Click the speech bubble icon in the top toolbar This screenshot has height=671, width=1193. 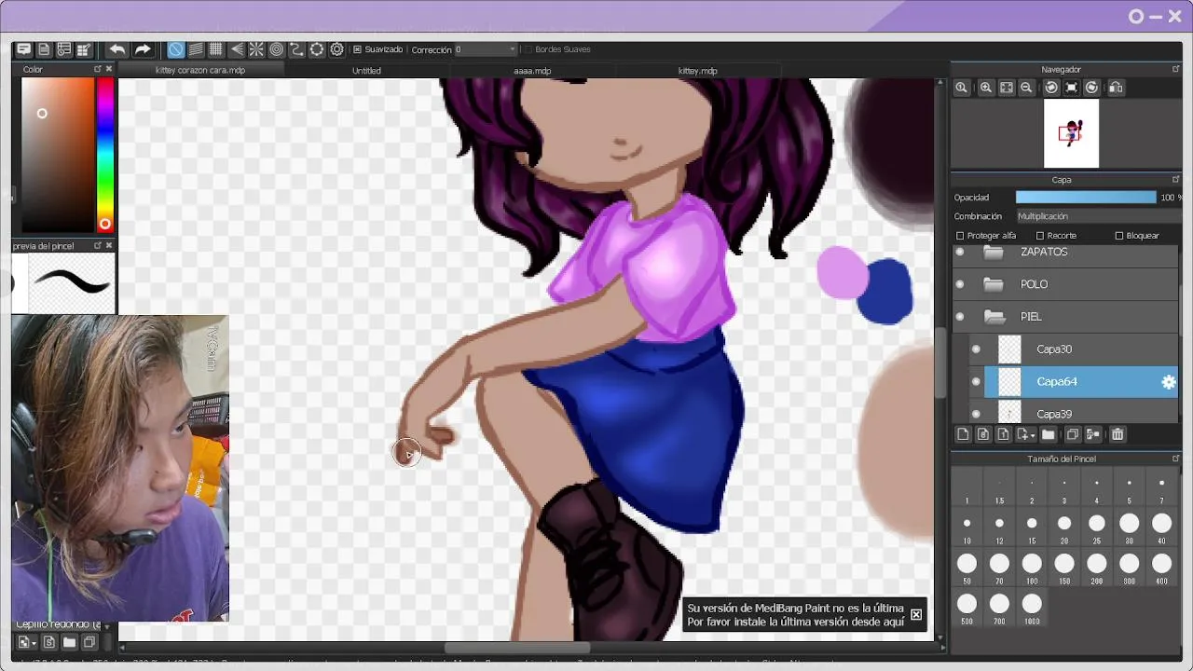[23, 49]
